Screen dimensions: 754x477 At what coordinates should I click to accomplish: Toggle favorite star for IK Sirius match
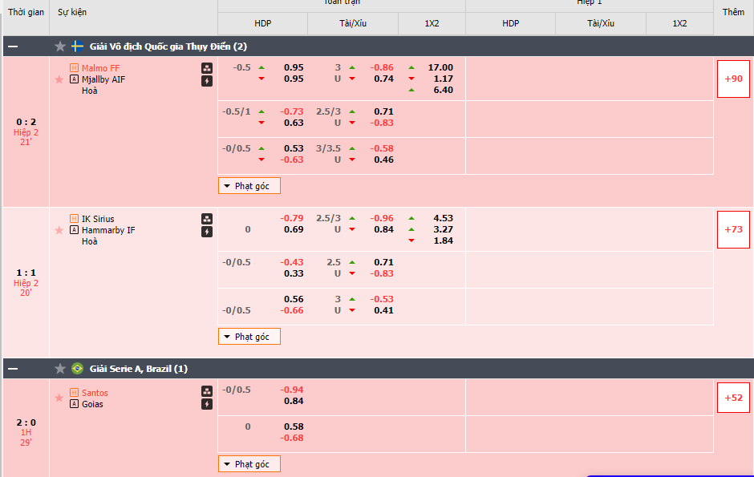pyautogui.click(x=59, y=230)
